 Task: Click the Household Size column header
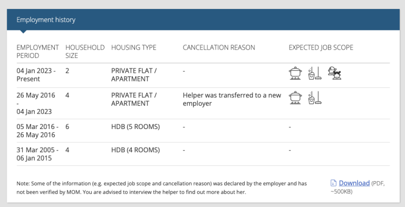point(85,52)
